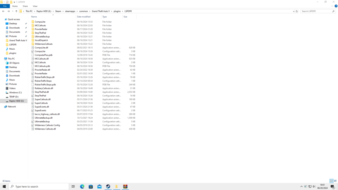Image resolution: width=338 pixels, height=190 pixels.
Task: Select CompuLite.dll file
Action: pyautogui.click(x=41, y=48)
